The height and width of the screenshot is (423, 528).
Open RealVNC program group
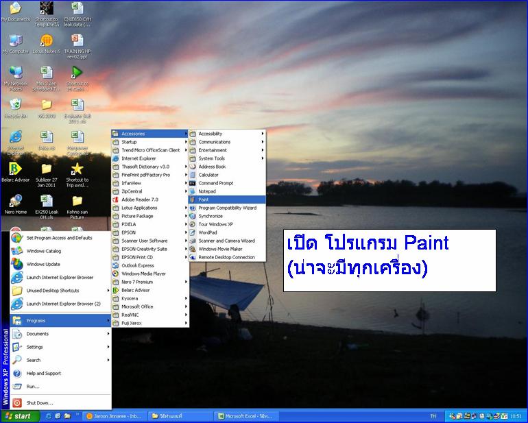pos(150,315)
